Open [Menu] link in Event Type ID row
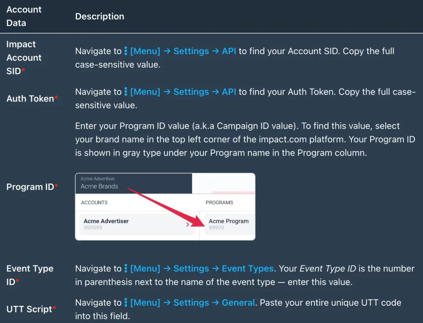Screen dimensions: 423x323 145,268
